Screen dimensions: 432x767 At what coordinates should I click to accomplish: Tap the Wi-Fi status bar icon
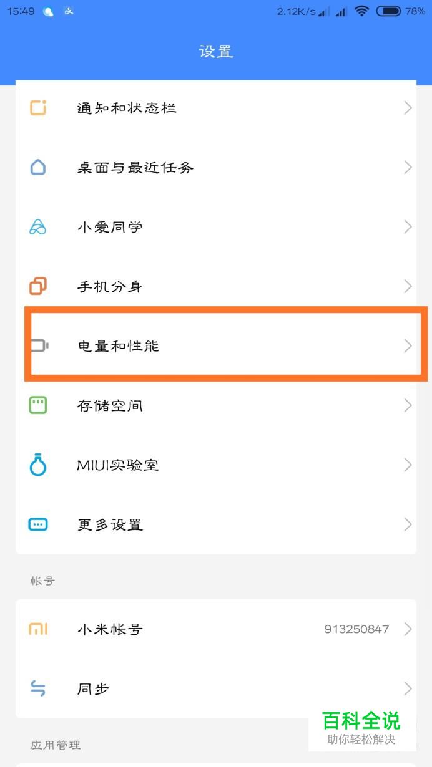coord(361,11)
